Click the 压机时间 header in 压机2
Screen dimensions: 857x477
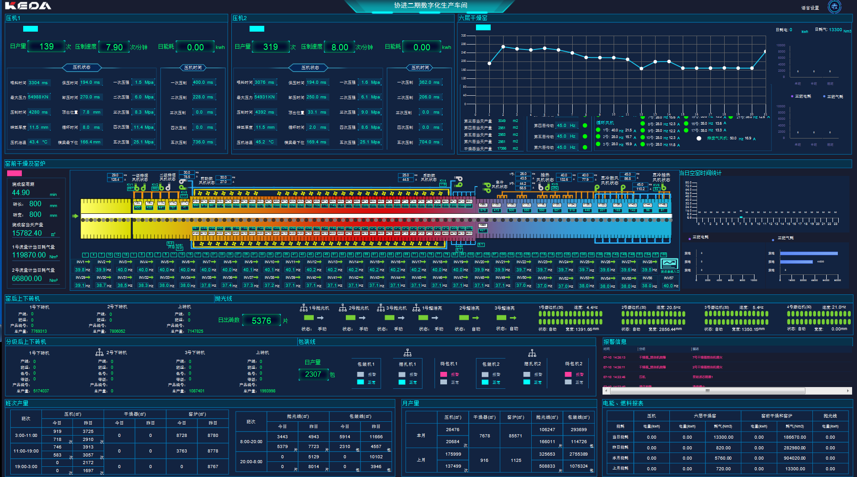click(420, 68)
